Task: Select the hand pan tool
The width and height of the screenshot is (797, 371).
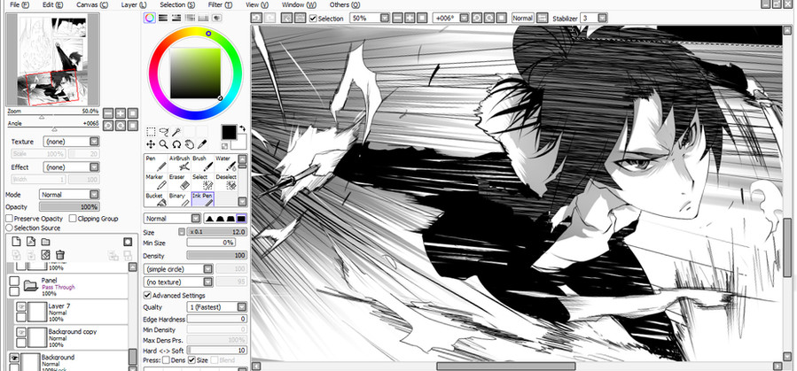Action: pyautogui.click(x=189, y=144)
